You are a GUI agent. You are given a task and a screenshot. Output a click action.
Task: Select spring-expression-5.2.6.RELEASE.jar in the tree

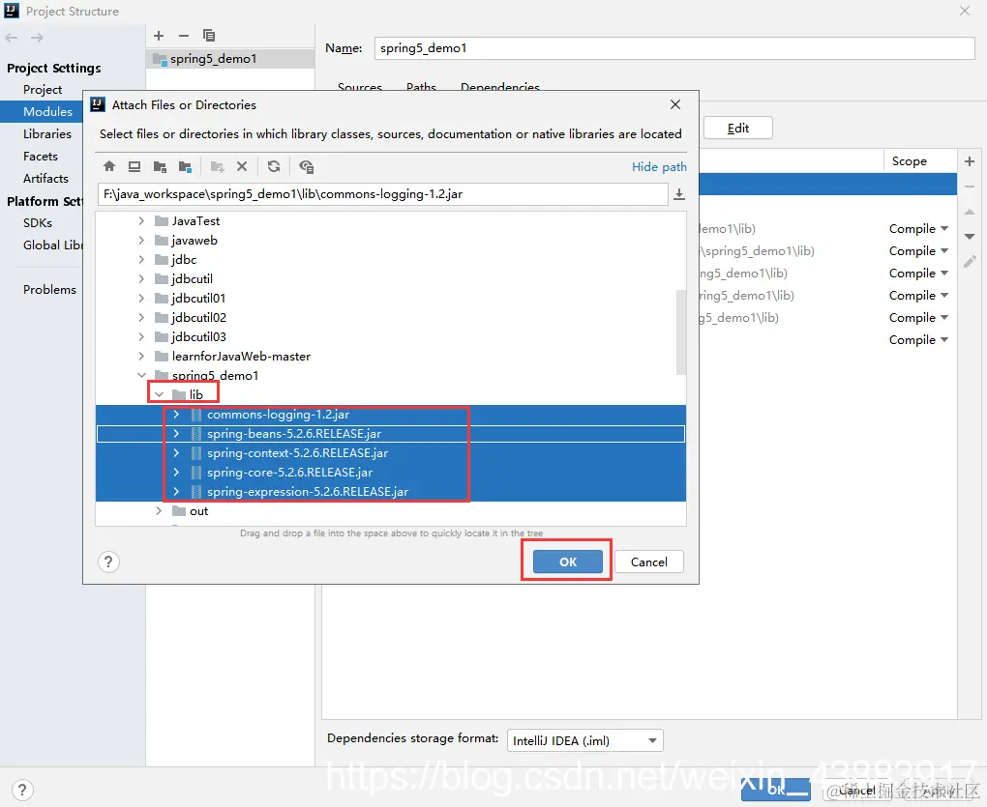(390, 492)
